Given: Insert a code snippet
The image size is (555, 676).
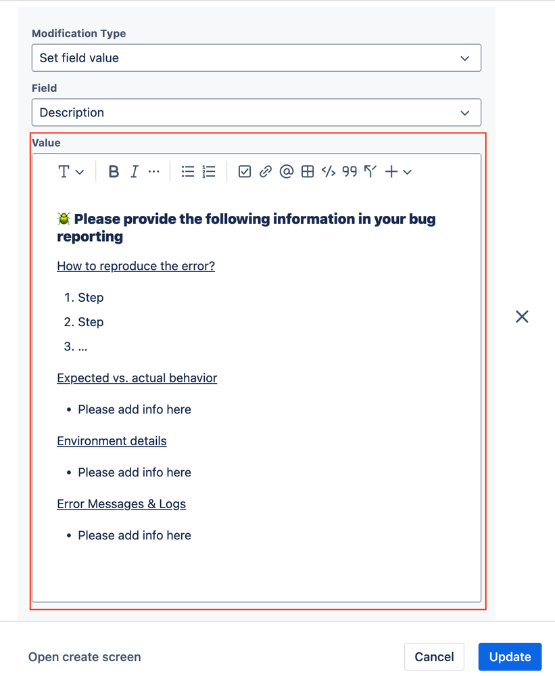Looking at the screenshot, I should coord(329,171).
